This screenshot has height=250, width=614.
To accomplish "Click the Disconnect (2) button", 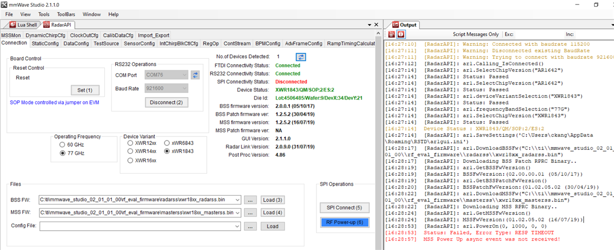I will click(167, 102).
